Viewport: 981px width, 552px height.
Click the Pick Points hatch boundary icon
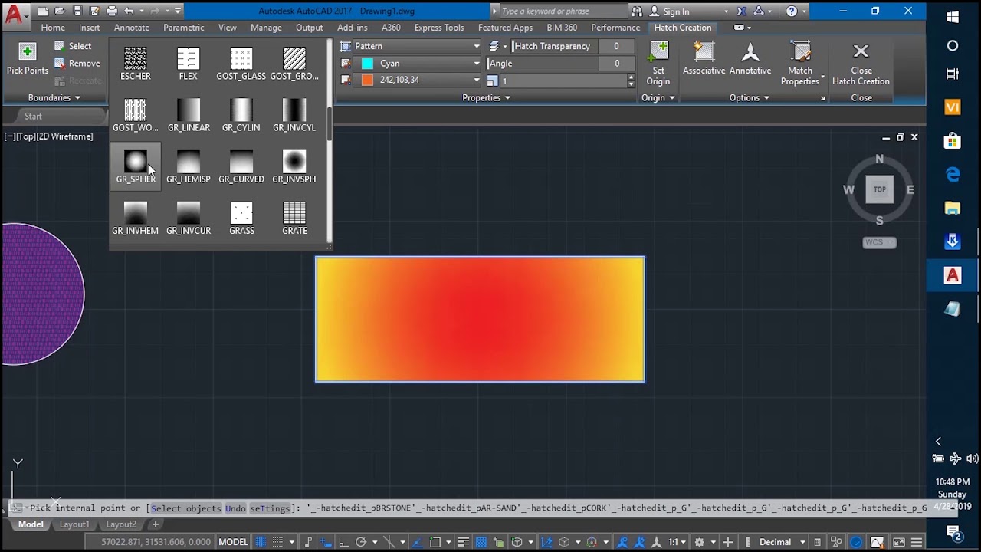tap(28, 52)
